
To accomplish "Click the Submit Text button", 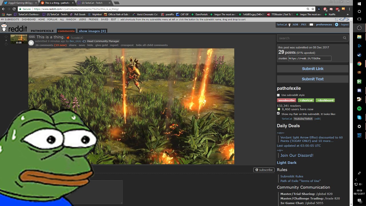I will pos(313,79).
